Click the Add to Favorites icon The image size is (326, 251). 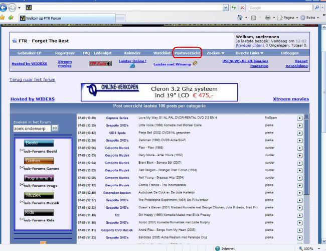pyautogui.click(x=11, y=18)
